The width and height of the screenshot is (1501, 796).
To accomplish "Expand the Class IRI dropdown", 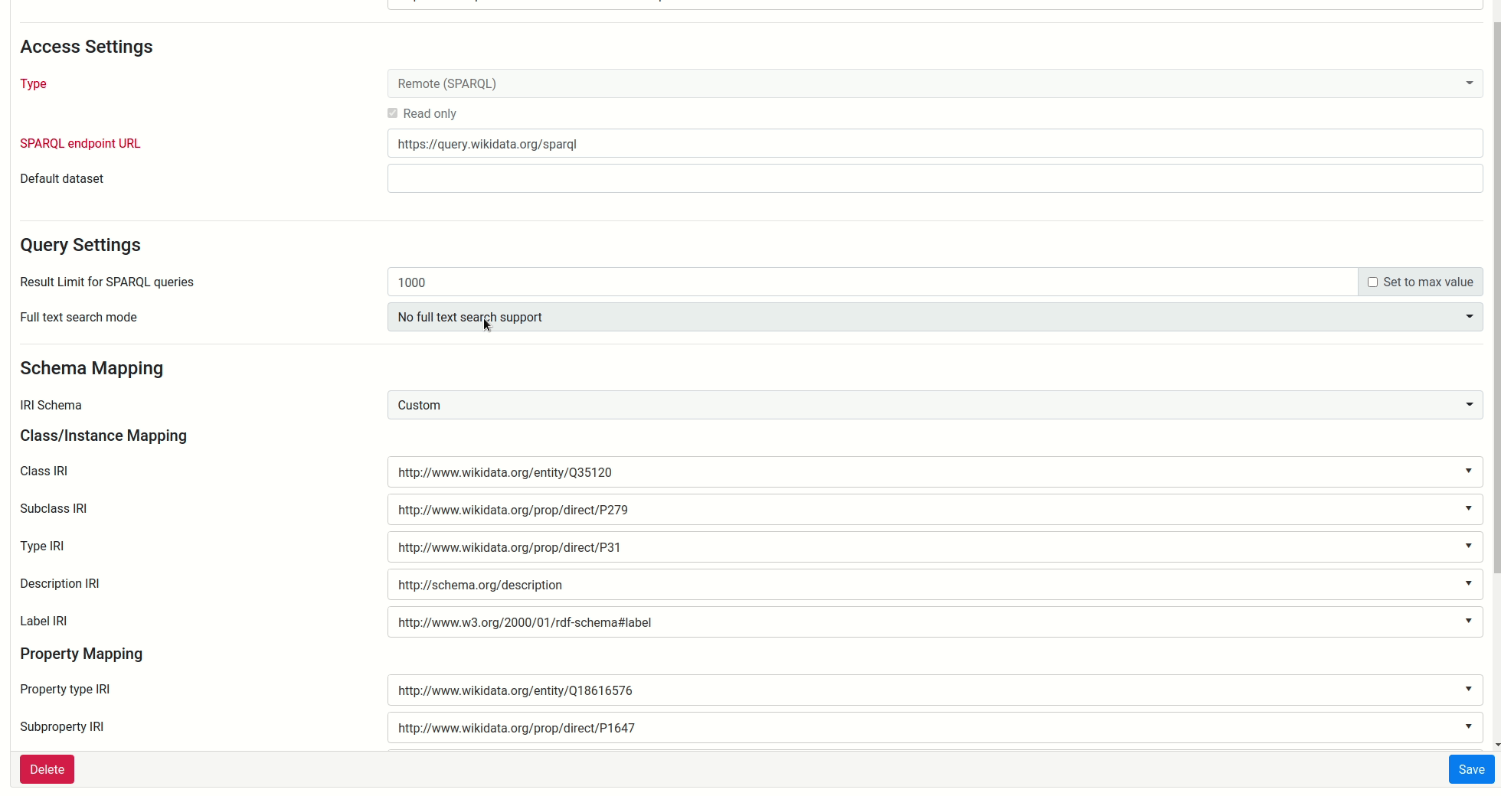I will [x=1468, y=471].
